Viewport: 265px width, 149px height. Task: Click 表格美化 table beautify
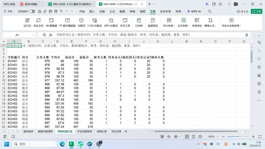(197, 23)
